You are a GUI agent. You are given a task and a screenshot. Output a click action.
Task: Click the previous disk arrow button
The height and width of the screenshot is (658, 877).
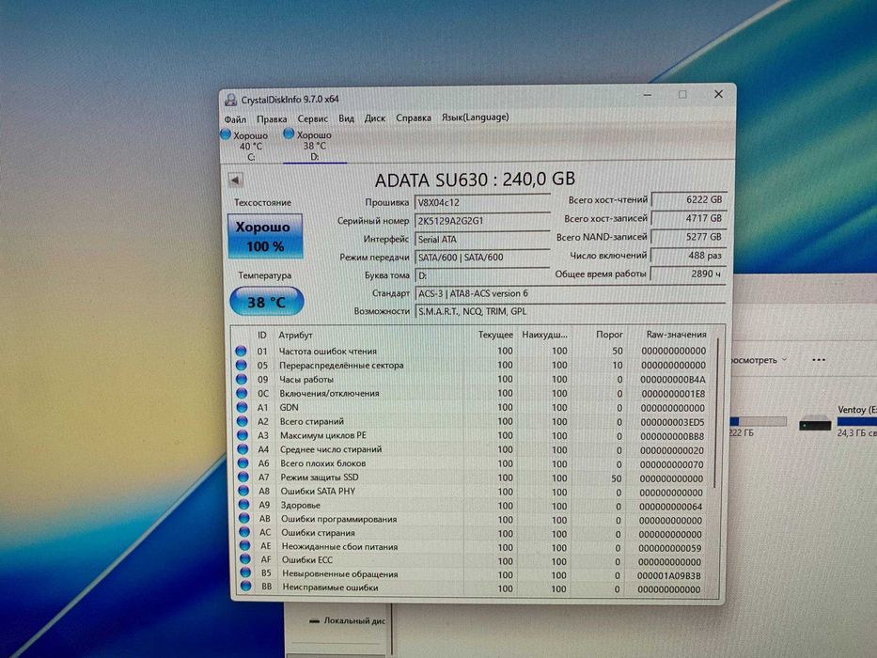tap(236, 180)
